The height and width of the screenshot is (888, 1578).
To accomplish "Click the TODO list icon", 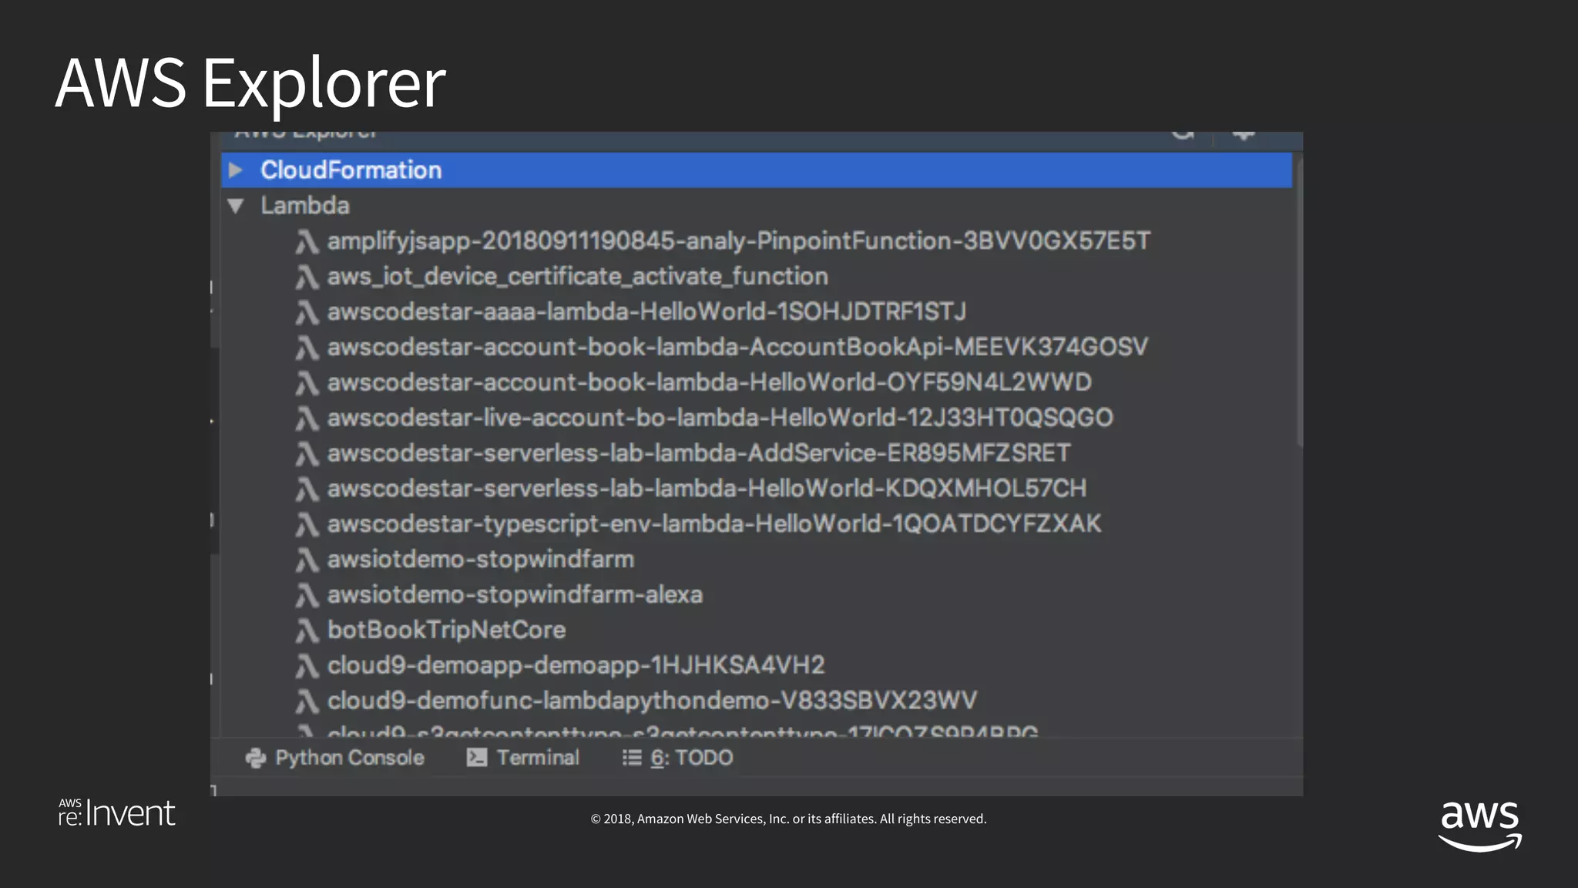I will [632, 758].
